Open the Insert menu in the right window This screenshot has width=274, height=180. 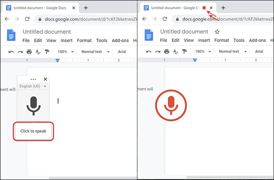coord(204,40)
